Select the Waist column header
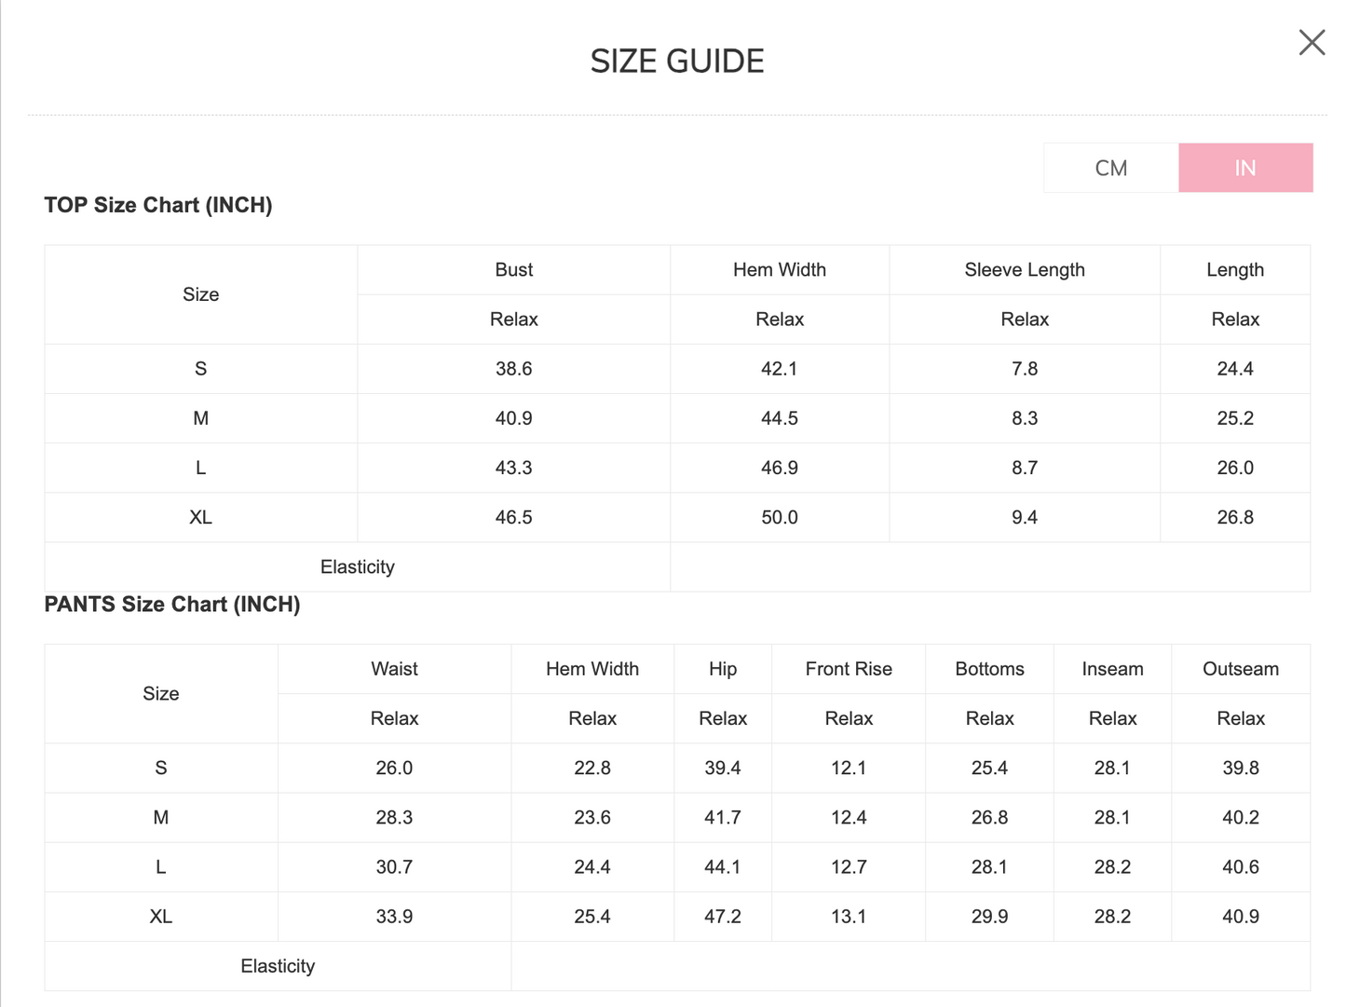1346x1007 pixels. [394, 669]
